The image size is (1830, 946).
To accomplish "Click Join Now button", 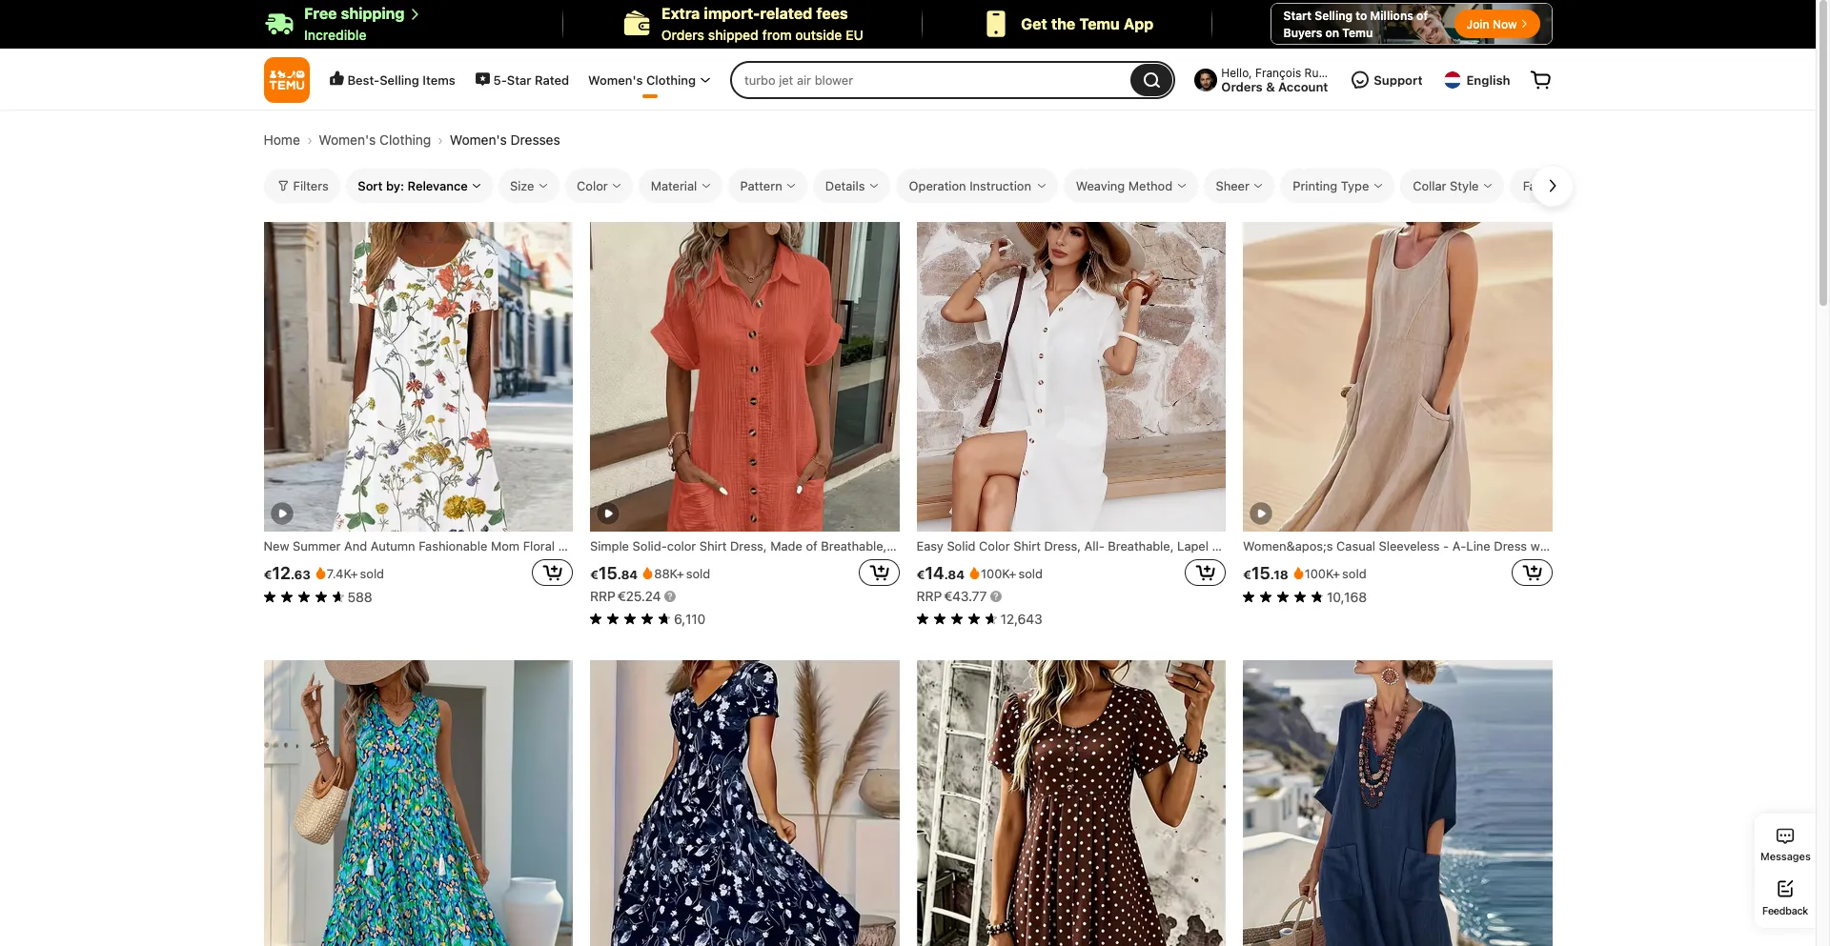I will pos(1496,24).
